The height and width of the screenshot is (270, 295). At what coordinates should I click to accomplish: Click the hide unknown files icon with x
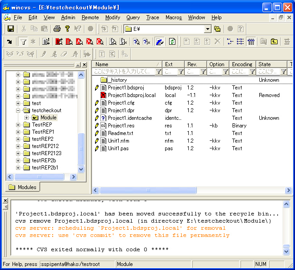[146, 42]
